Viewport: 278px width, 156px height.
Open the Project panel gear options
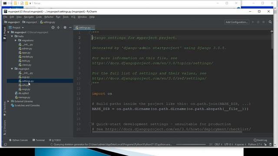(65, 27)
